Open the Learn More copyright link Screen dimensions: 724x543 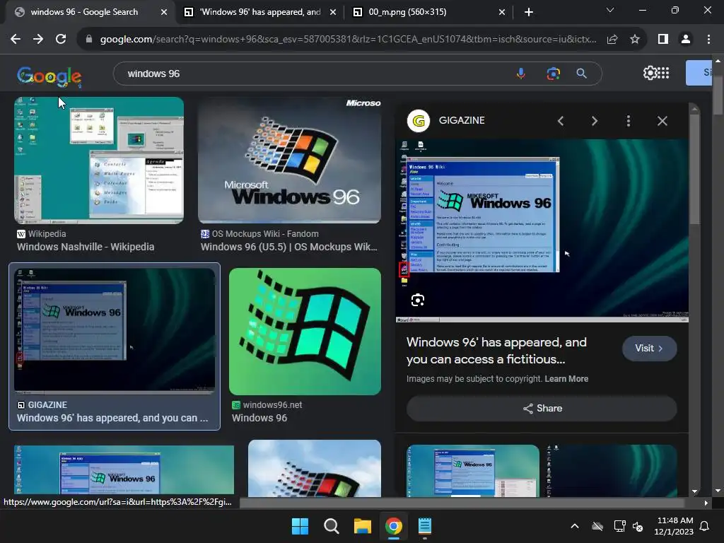[566, 379]
